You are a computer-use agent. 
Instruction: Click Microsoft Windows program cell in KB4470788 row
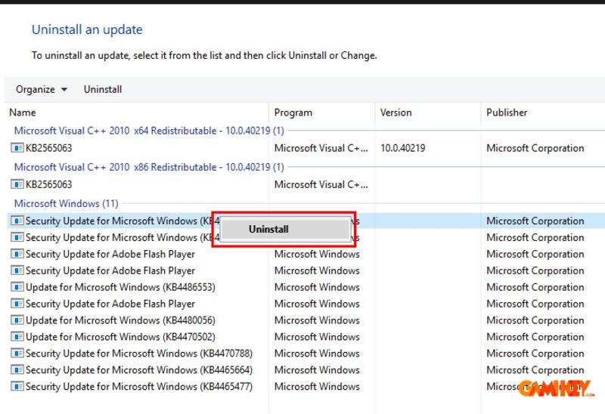click(317, 354)
